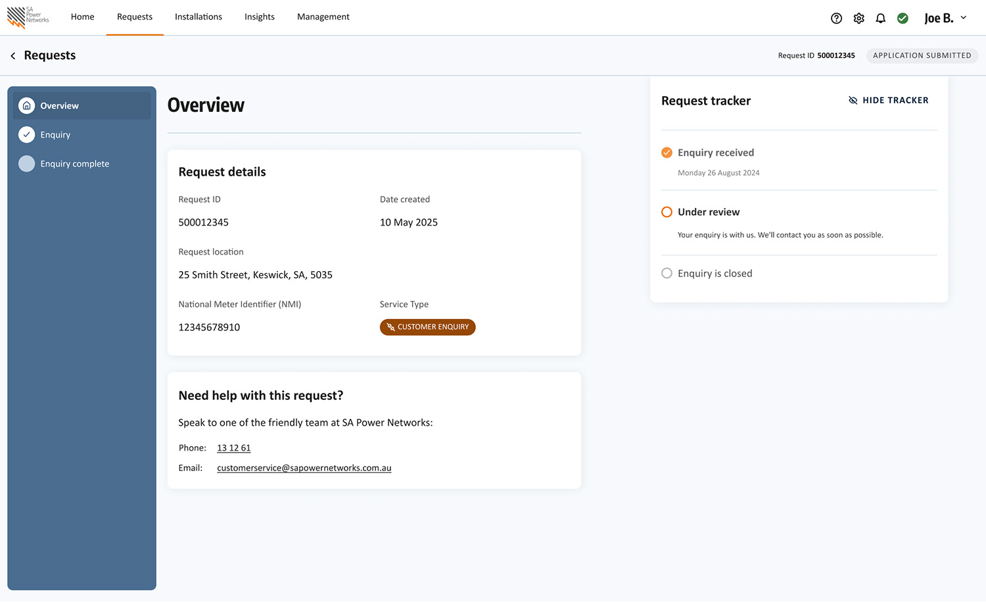This screenshot has height=602, width=986.
Task: Click the Need help with this request heading
Action: pos(261,395)
